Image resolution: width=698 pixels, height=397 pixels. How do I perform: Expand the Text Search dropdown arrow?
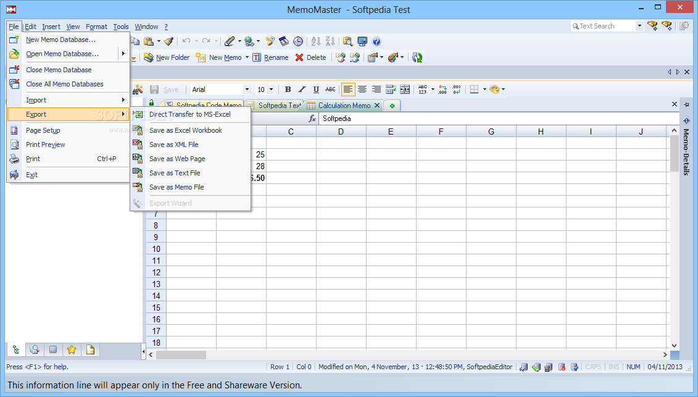tap(640, 26)
